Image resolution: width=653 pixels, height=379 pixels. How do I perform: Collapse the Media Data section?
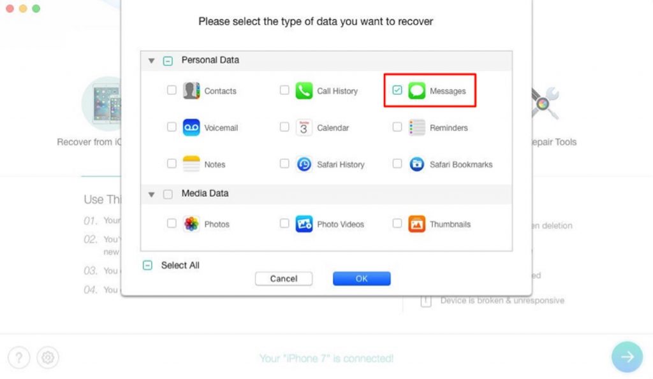pyautogui.click(x=152, y=194)
